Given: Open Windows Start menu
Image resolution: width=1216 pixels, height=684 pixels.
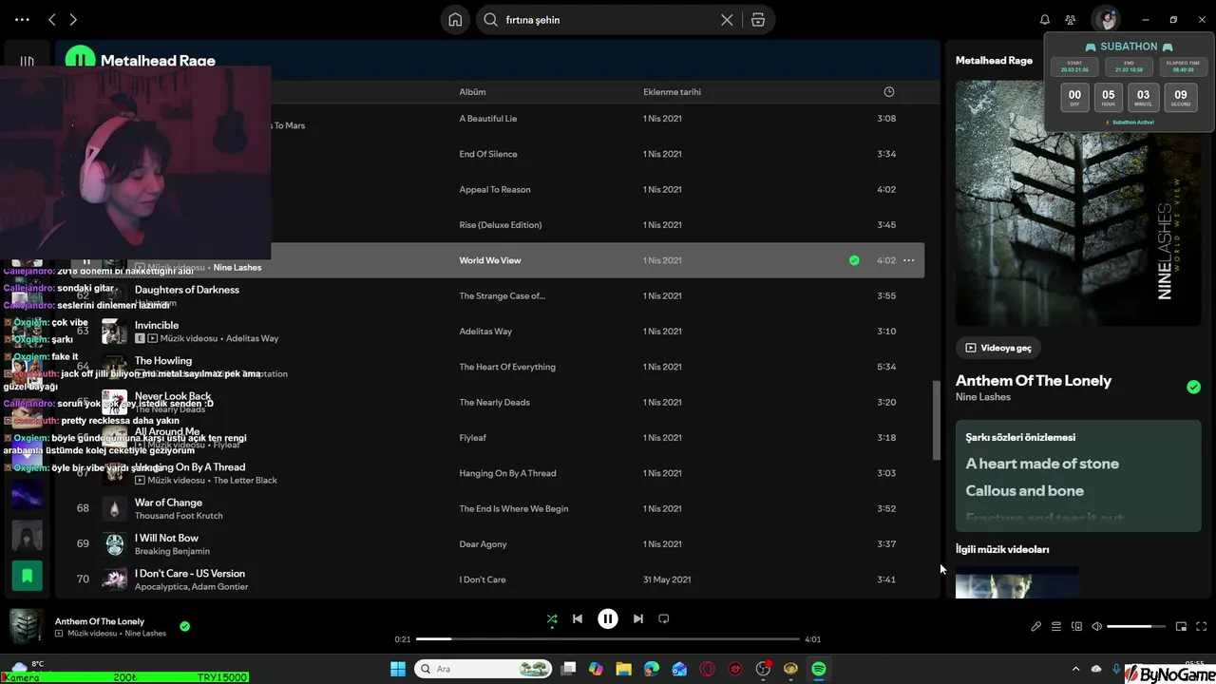Looking at the screenshot, I should click(398, 669).
